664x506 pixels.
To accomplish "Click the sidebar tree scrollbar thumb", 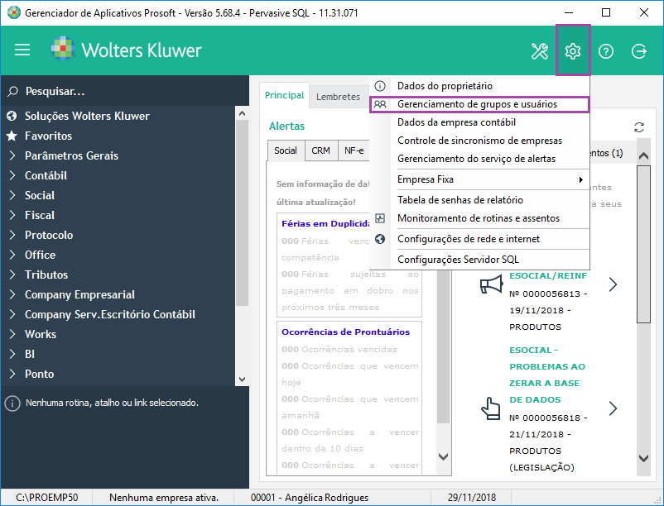I will (242, 212).
